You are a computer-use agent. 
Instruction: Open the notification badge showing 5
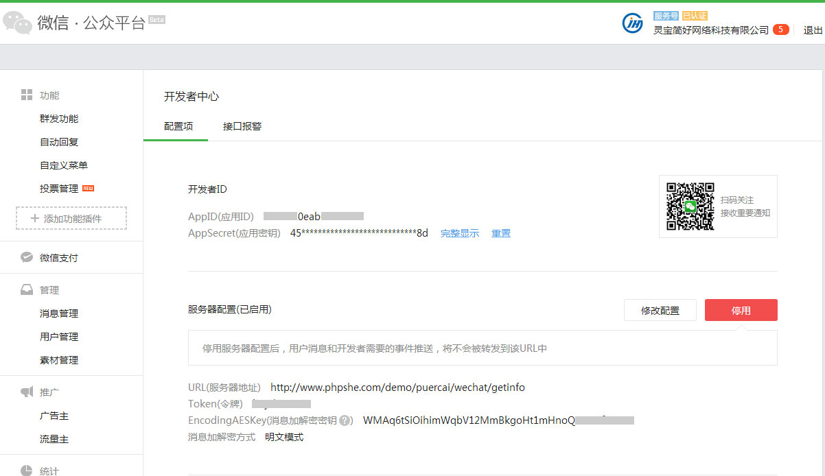click(780, 29)
